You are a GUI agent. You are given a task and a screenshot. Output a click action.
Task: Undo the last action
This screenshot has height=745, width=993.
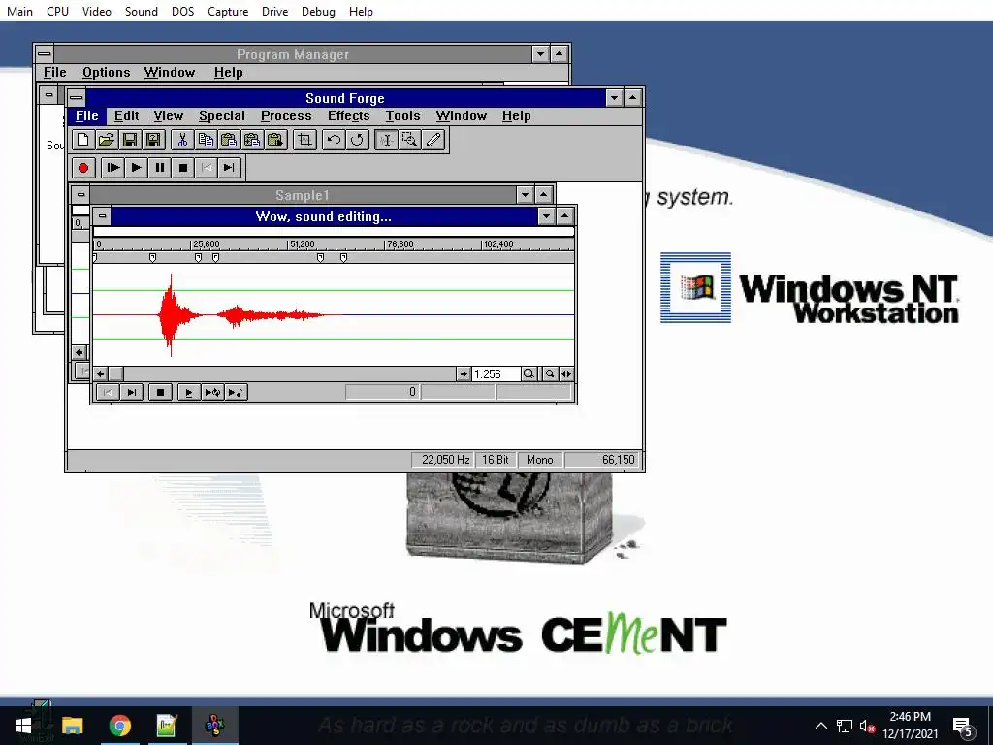pyautogui.click(x=334, y=140)
